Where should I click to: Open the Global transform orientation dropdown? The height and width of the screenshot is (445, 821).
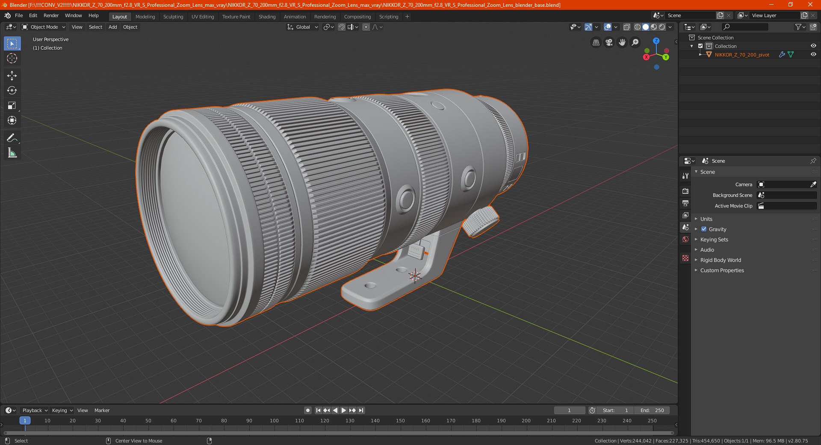pyautogui.click(x=303, y=27)
